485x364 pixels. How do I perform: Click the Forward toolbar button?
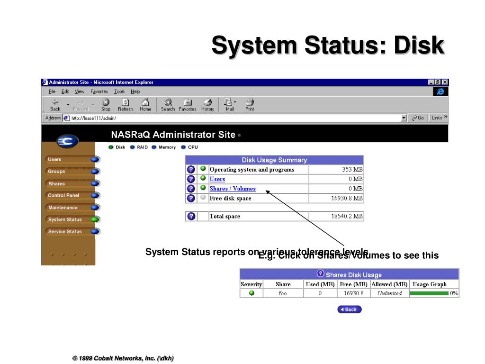(81, 105)
